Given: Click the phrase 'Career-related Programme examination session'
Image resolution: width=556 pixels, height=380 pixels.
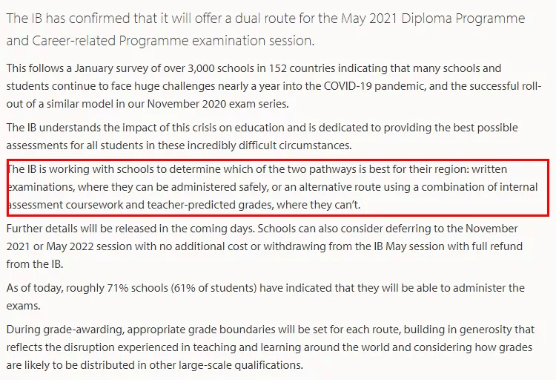Looking at the screenshot, I should click(x=172, y=41).
